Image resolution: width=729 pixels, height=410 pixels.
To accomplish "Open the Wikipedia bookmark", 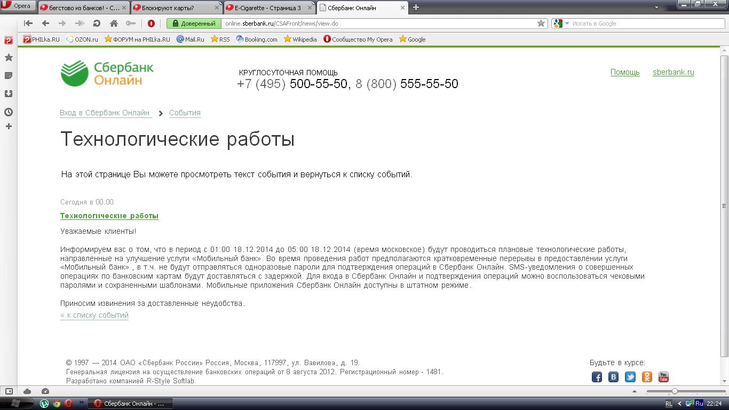I will coord(300,40).
